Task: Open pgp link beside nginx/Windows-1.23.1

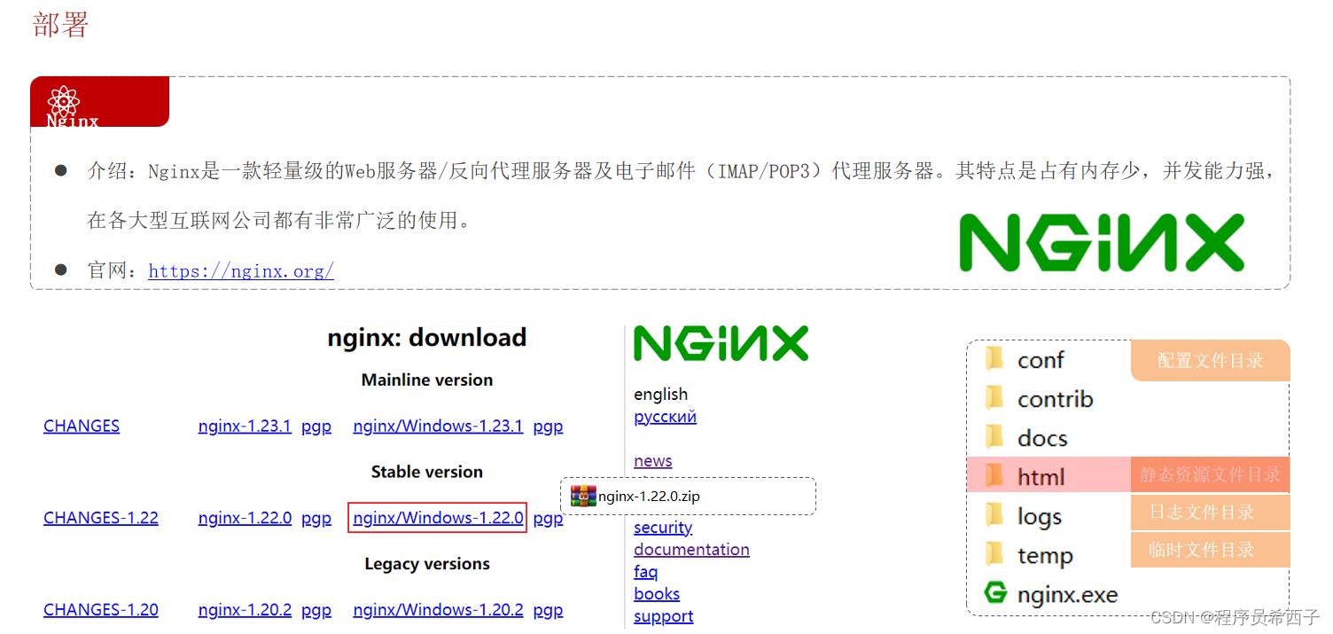Action: click(548, 427)
